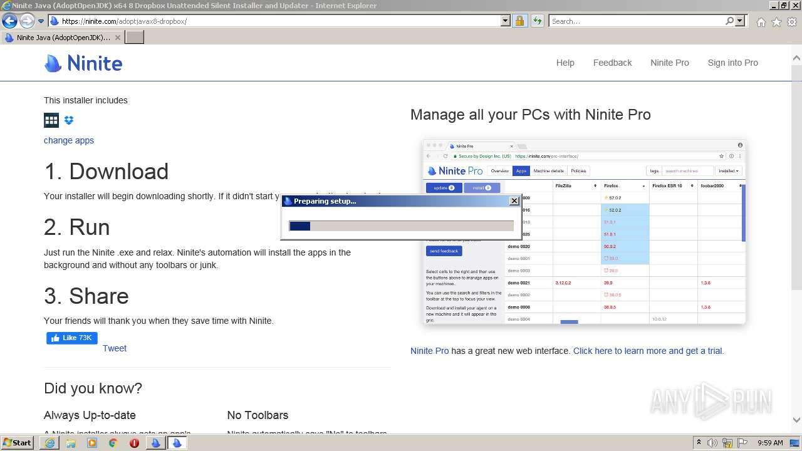Close the Ninite Java tab
The image size is (802, 451).
[x=118, y=38]
